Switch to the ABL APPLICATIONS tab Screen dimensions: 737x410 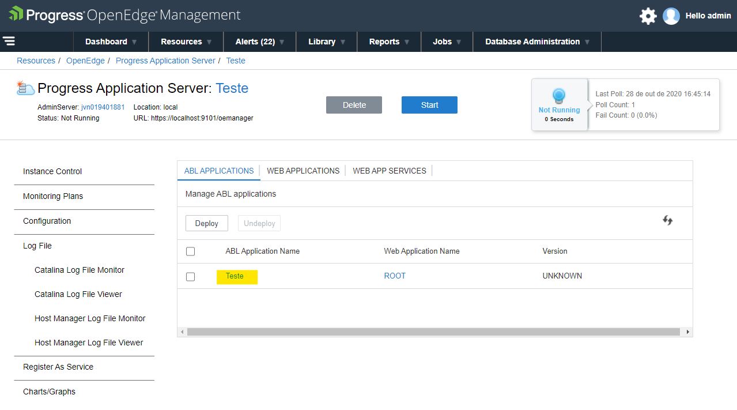pos(219,171)
